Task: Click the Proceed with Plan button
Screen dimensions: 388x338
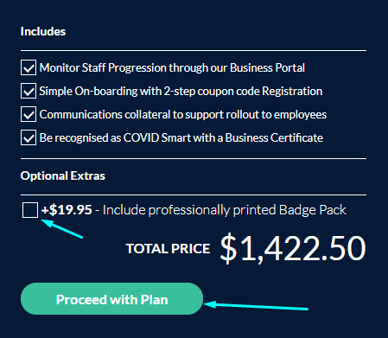Action: (111, 299)
